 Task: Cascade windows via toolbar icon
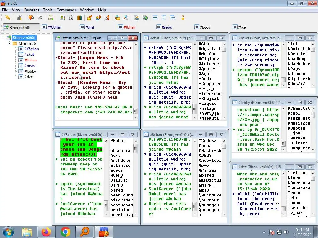173,18
